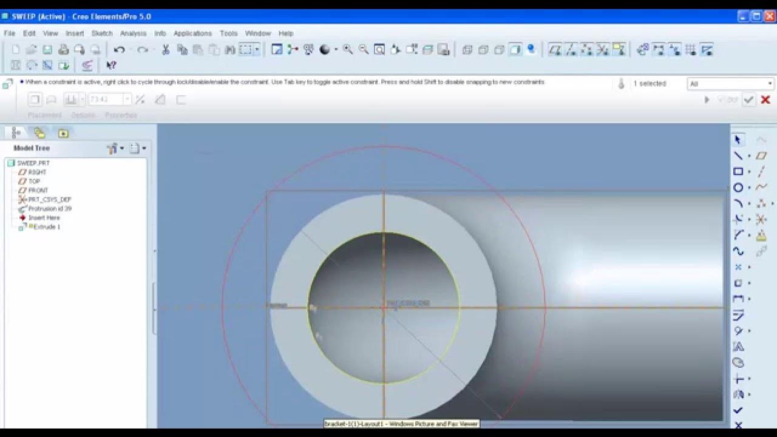This screenshot has width=777, height=437.
Task: Click the Cut scissors icon
Action: pyautogui.click(x=165, y=50)
